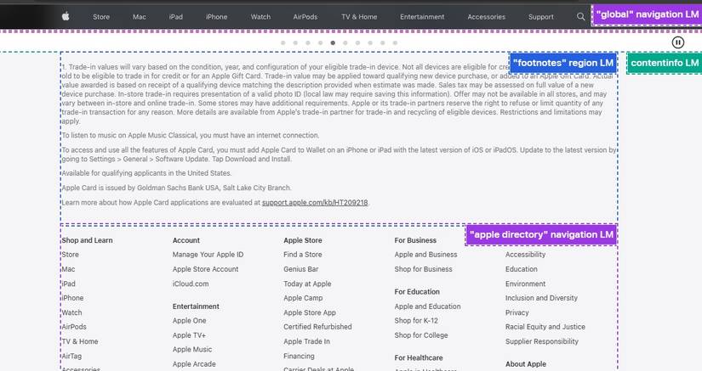702x371 pixels.
Task: Open iPhone in the top navigation bar
Action: [x=217, y=17]
